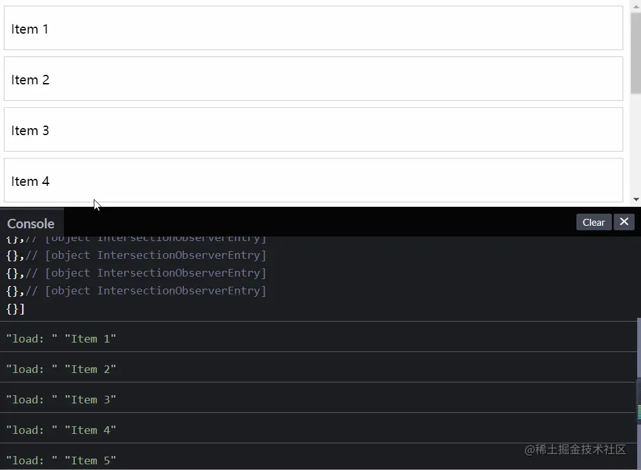The image size is (641, 470).
Task: Click the closing bracket log line
Action: 15,309
